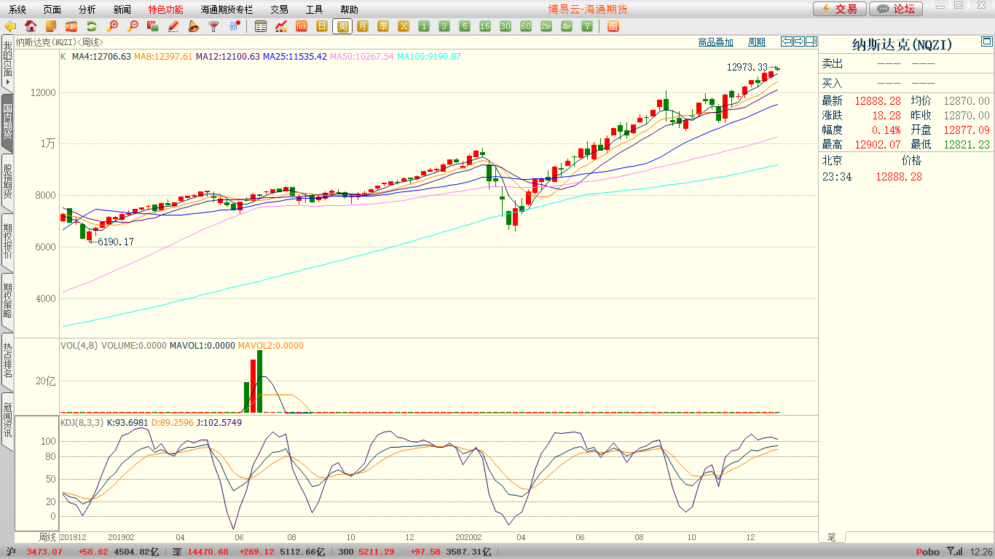The image size is (995, 559).
Task: Click the 新 news icon
Action: coord(234,26)
